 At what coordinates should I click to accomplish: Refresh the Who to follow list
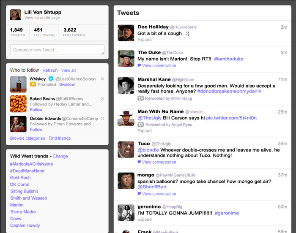pyautogui.click(x=50, y=70)
